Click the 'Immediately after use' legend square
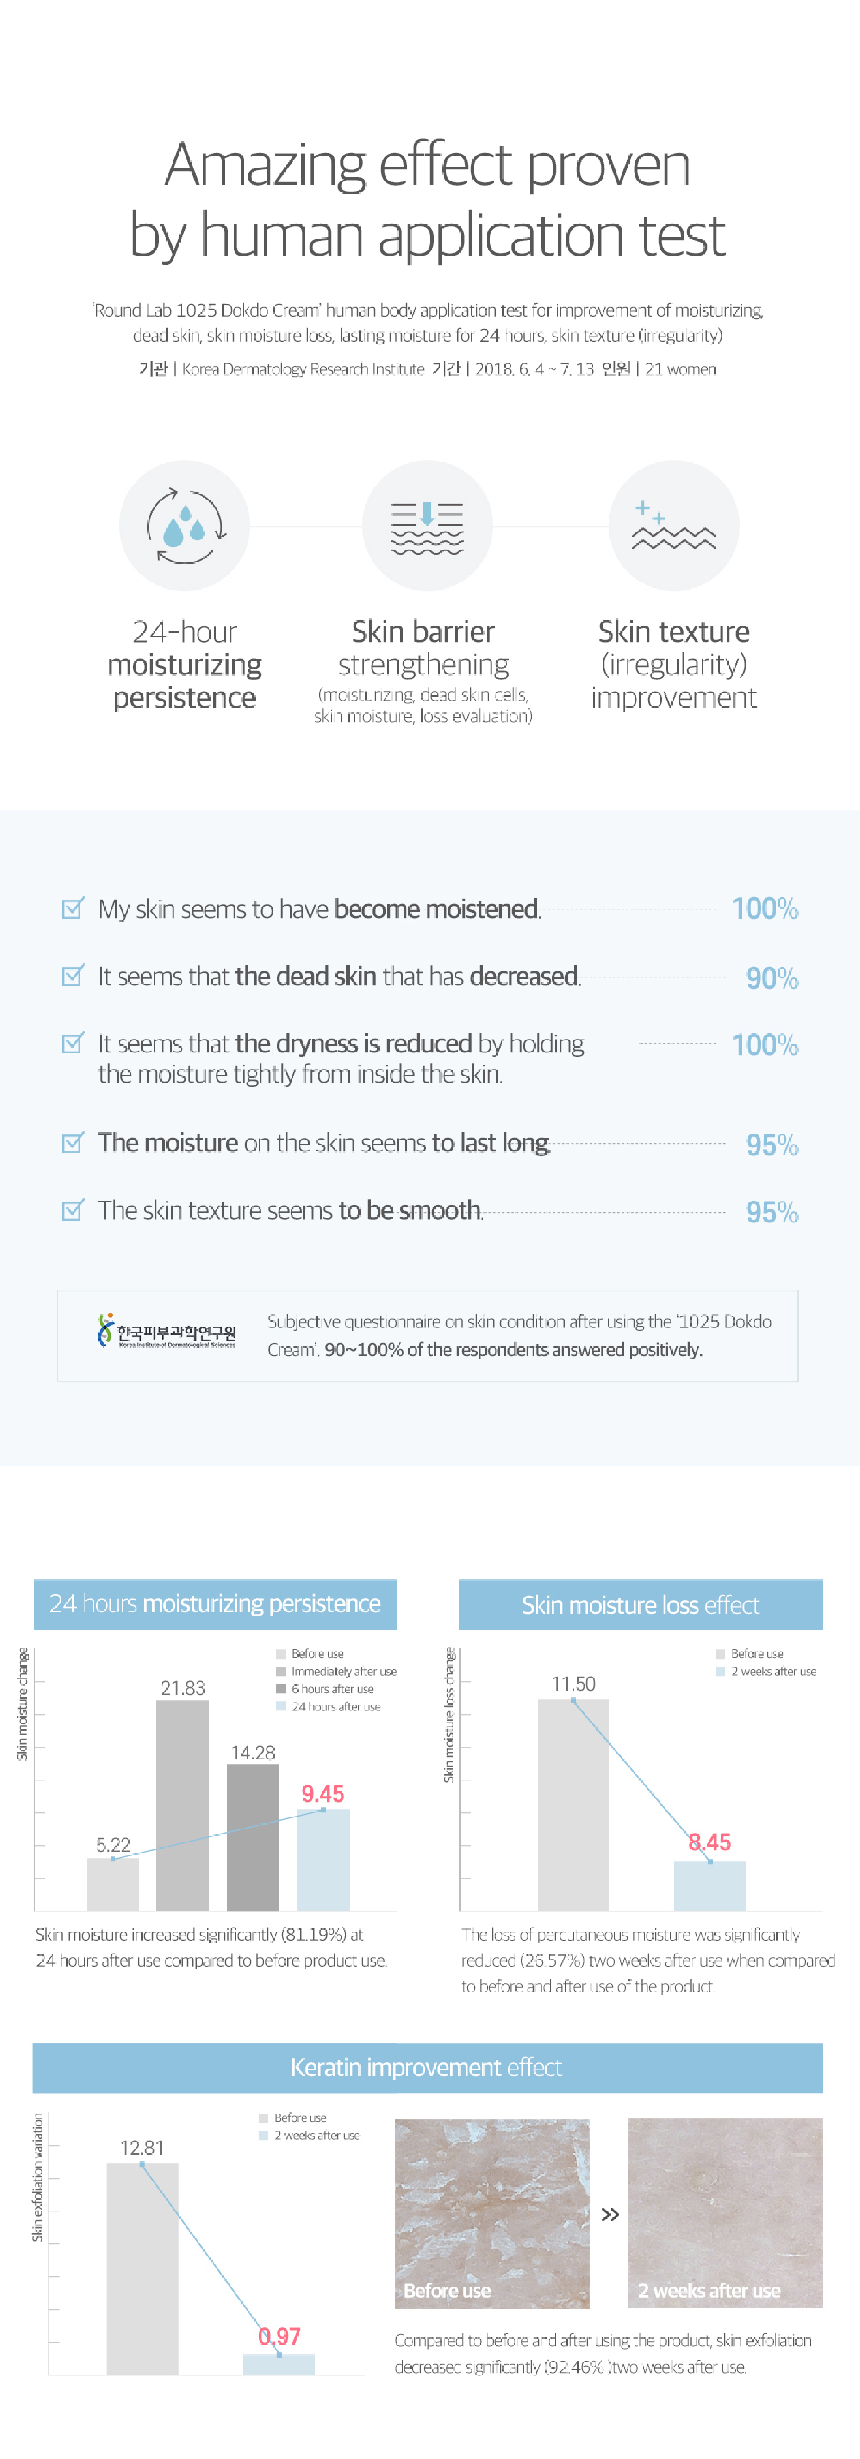 click(x=281, y=1672)
